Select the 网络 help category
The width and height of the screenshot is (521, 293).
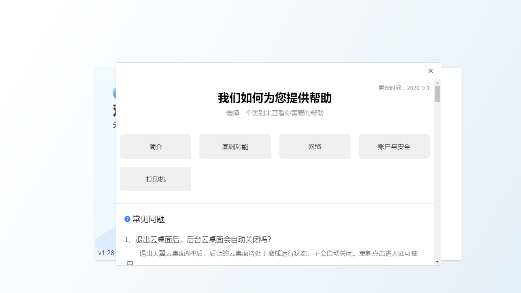[x=314, y=146]
